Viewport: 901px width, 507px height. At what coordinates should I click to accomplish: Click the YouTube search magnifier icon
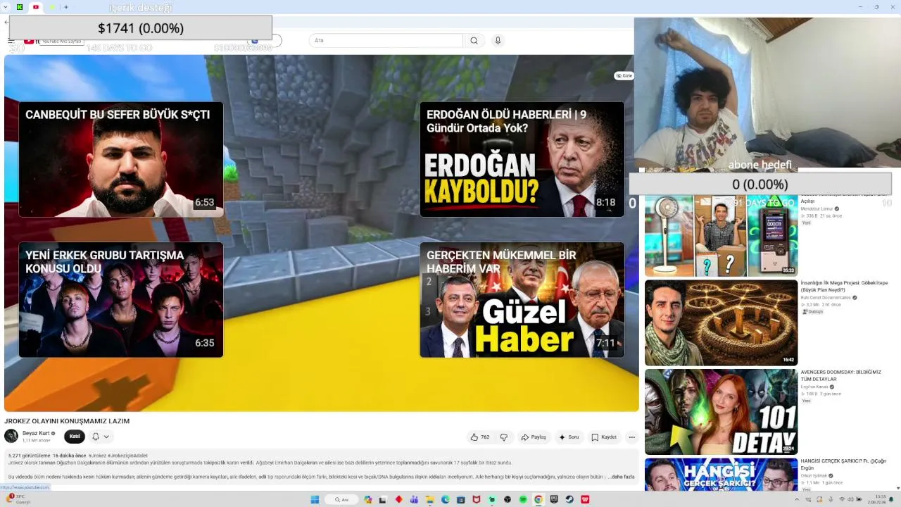pos(474,41)
